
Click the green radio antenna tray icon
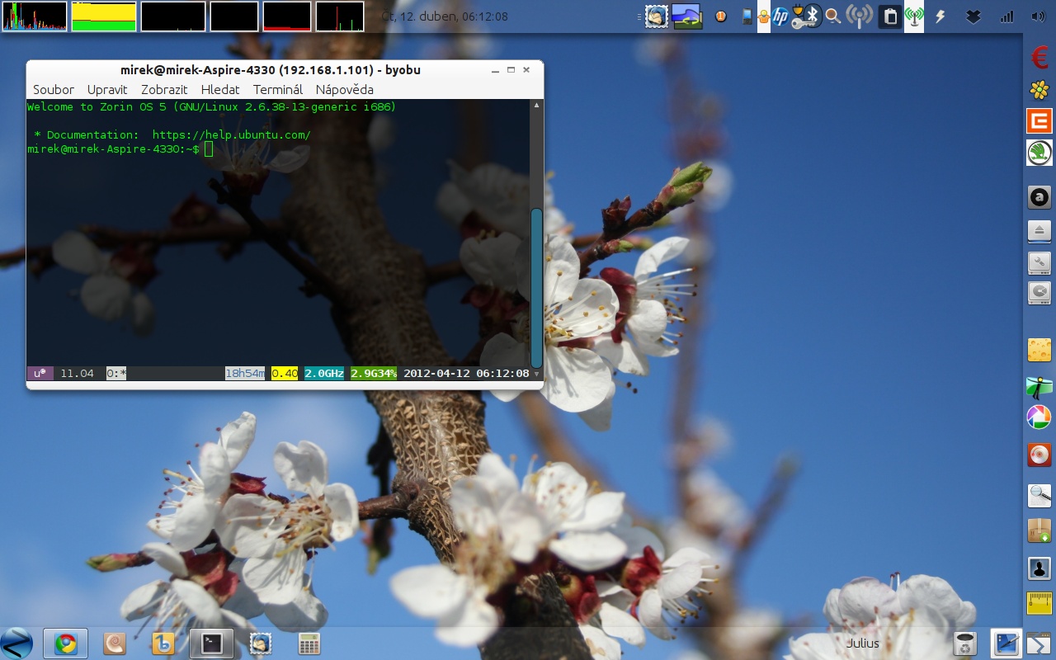(914, 16)
